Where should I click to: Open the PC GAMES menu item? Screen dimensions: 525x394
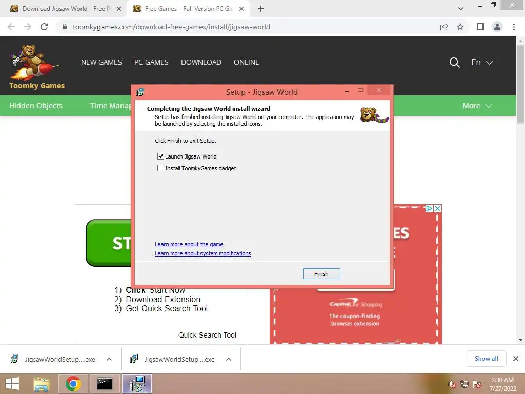coord(151,62)
